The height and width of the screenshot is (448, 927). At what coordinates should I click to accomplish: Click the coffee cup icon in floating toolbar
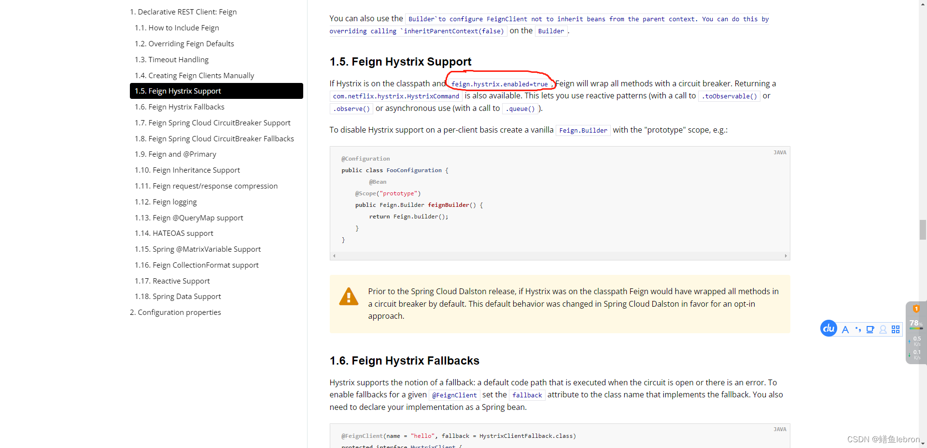click(x=871, y=329)
